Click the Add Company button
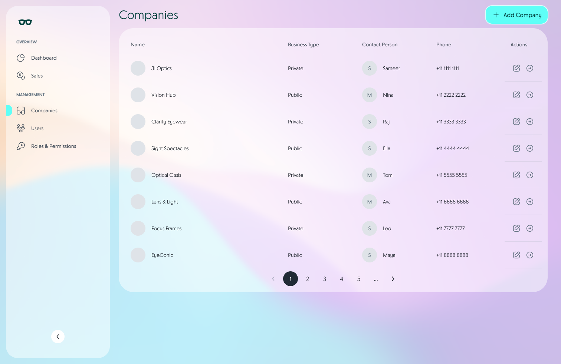This screenshot has width=561, height=364. [516, 15]
